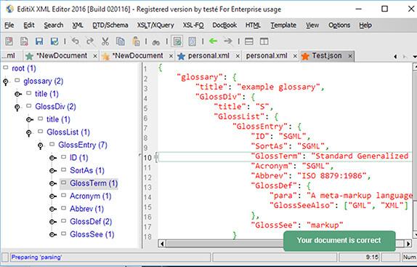Image resolution: width=417 pixels, height=267 pixels.
Task: Click the EditiX application logo in title bar
Action: 10,9
